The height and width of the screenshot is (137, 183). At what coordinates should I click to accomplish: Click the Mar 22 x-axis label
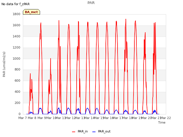[x=166, y=118]
